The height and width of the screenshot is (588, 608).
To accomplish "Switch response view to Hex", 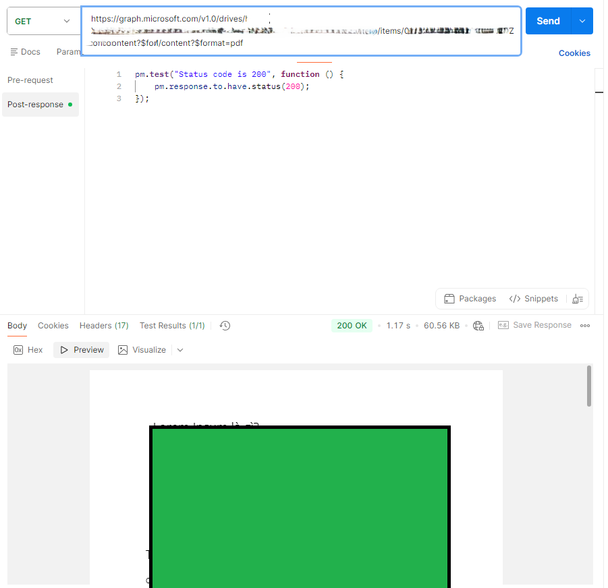I will (28, 350).
